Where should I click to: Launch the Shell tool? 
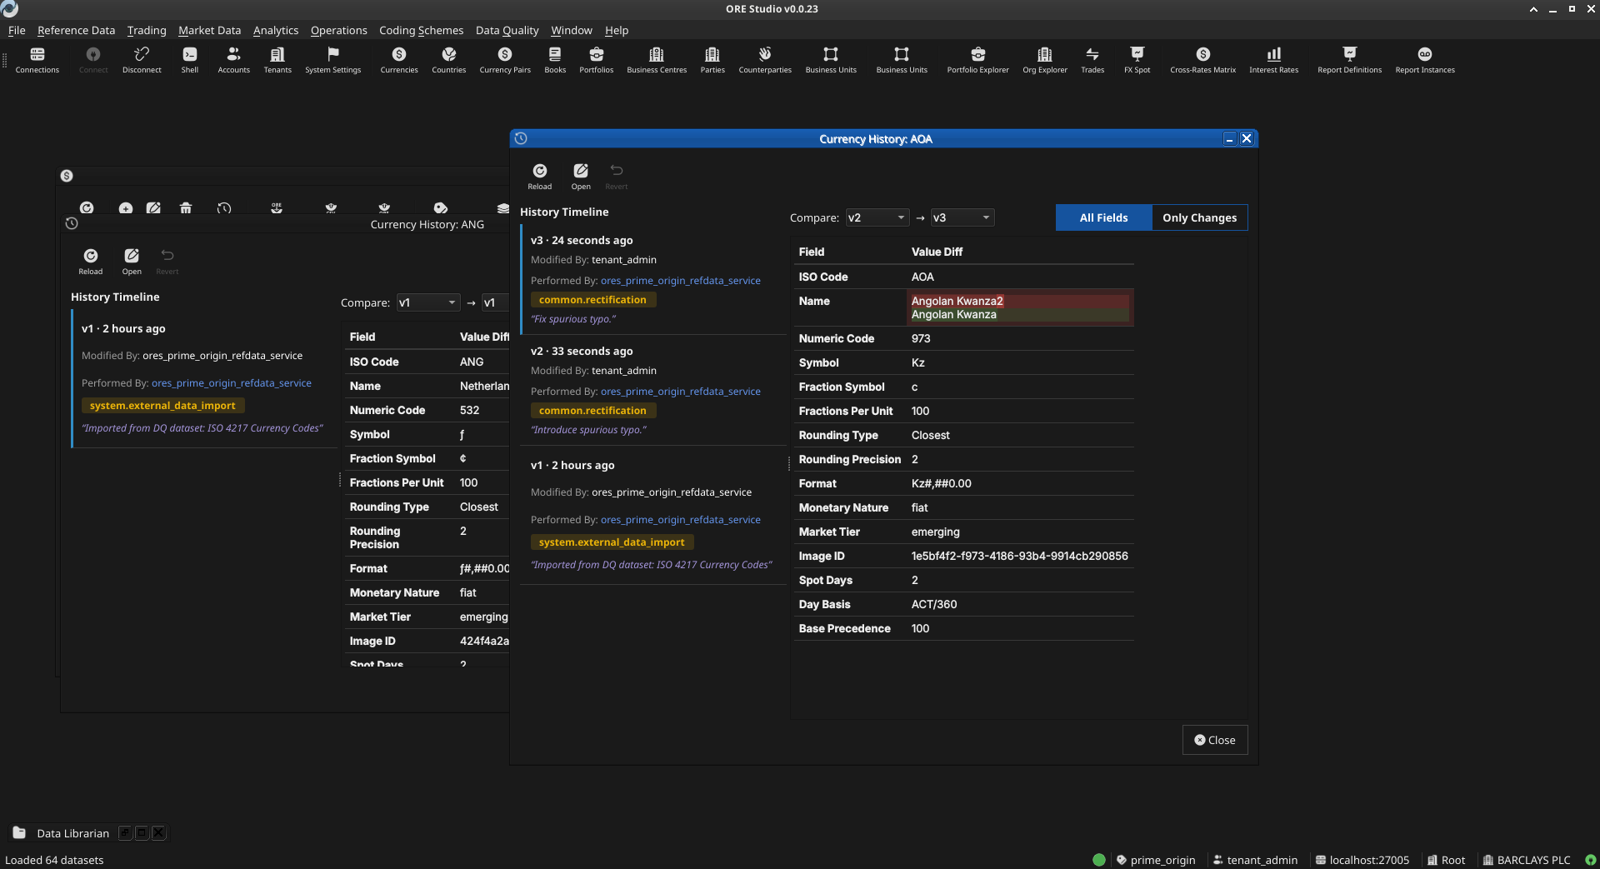pos(190,60)
